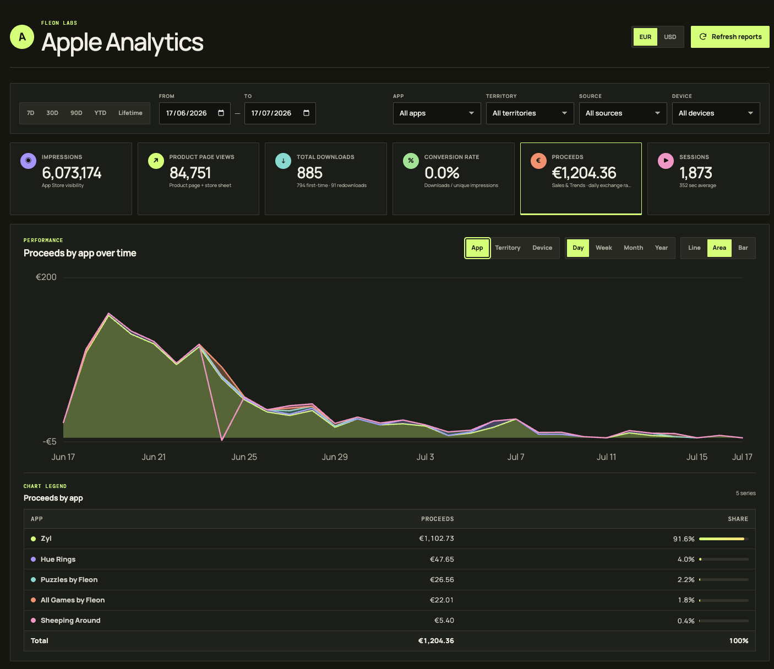Select the 7D date range

click(x=31, y=113)
